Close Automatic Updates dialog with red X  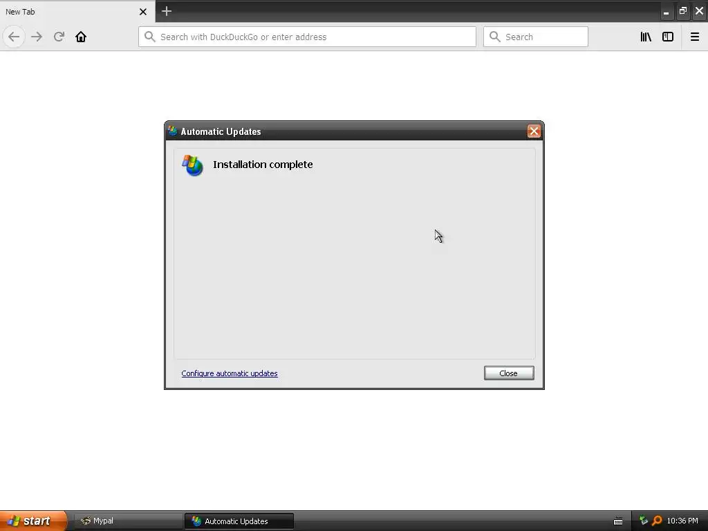coord(534,131)
